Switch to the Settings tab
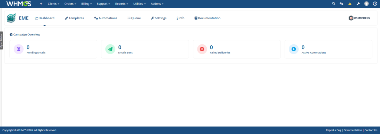Image resolution: width=380 pixels, height=134 pixels. coord(159,18)
